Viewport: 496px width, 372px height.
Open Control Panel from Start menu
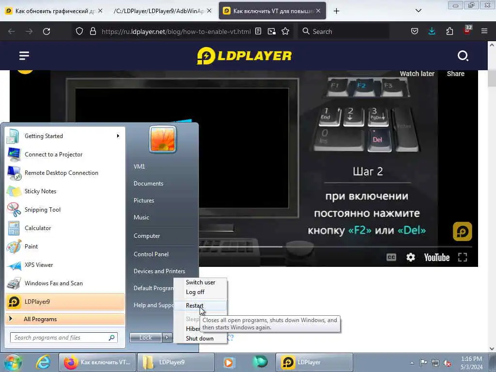point(151,254)
